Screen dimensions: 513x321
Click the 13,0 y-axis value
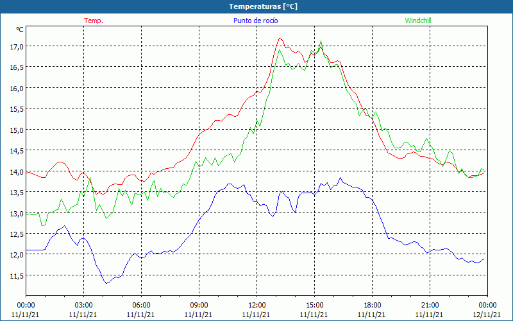click(x=17, y=213)
